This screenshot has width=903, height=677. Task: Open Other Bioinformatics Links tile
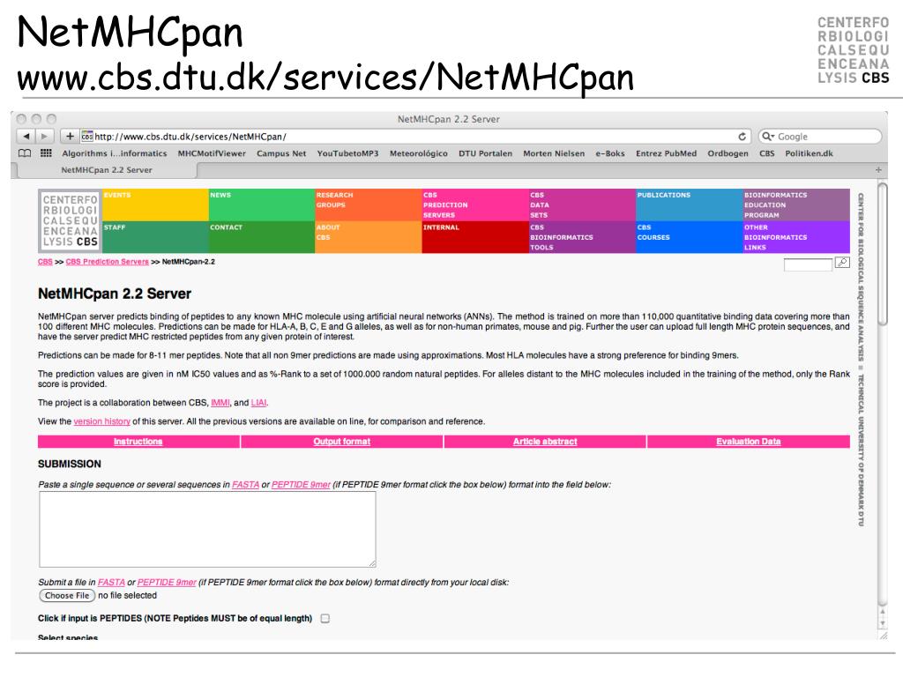coord(796,237)
